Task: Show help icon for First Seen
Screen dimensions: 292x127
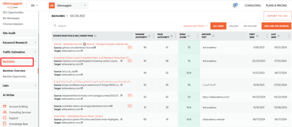Action: pos(257,36)
